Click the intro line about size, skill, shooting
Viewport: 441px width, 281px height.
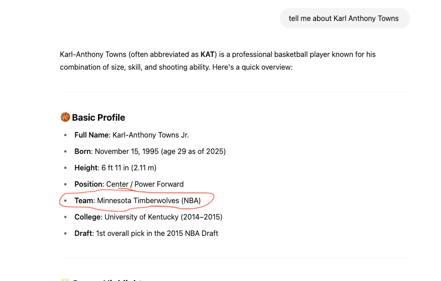point(176,67)
